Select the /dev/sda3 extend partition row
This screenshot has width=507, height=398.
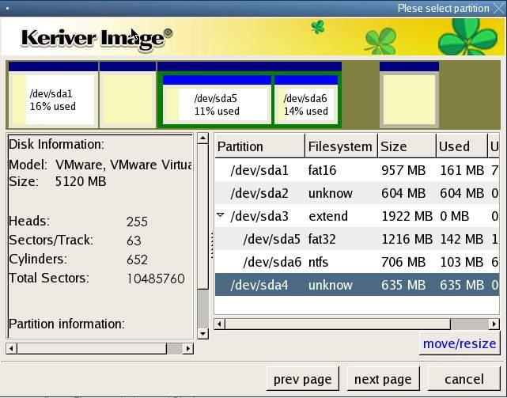tap(357, 216)
